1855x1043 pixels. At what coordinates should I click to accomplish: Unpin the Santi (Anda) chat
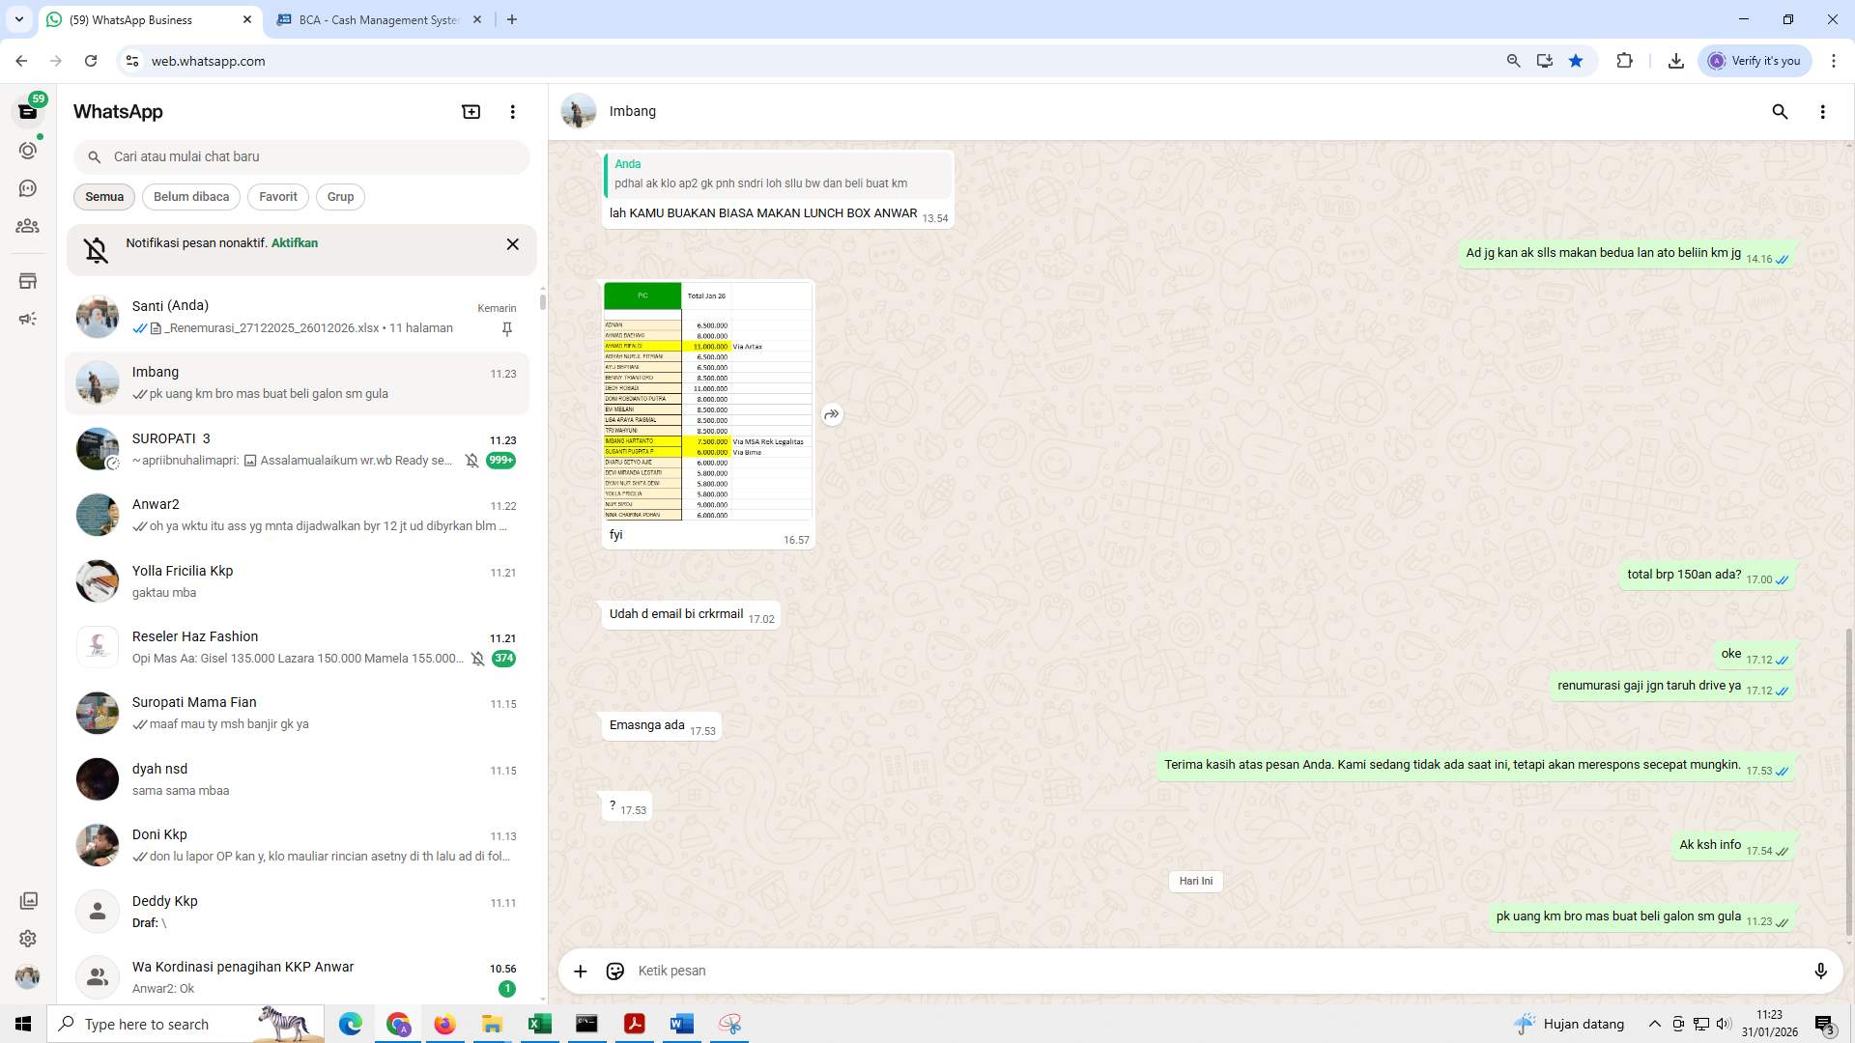click(506, 328)
